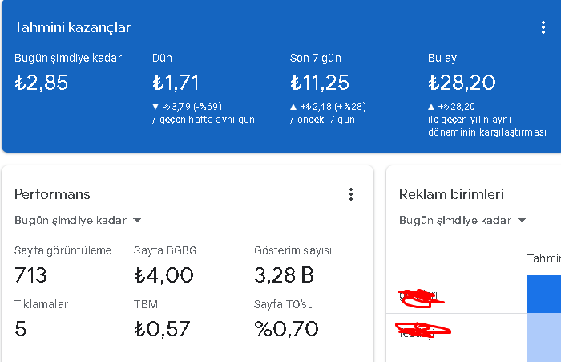Open Performans card three-dot menu
561x362 pixels.
[x=351, y=194]
